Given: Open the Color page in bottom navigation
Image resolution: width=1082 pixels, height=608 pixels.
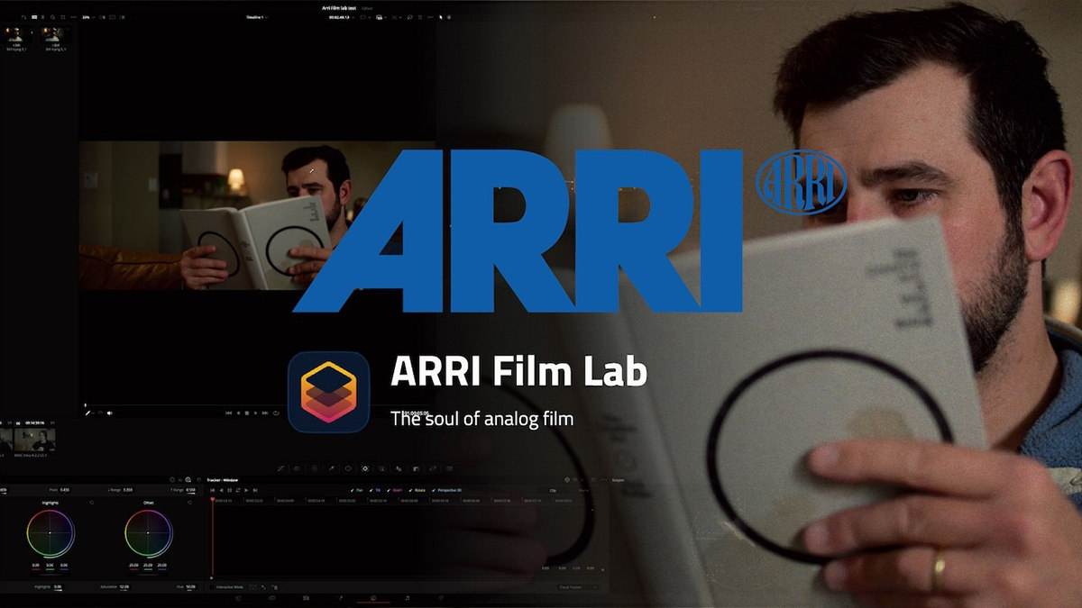Looking at the screenshot, I should [373, 598].
